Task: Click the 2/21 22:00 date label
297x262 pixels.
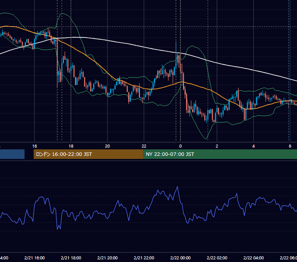Action: (x=144, y=258)
